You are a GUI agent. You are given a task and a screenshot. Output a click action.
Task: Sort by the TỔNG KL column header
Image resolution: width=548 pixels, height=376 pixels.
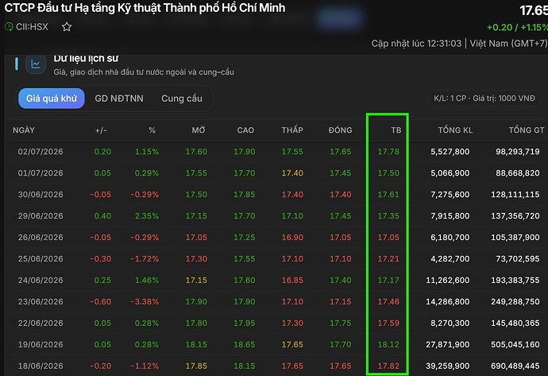tap(455, 130)
